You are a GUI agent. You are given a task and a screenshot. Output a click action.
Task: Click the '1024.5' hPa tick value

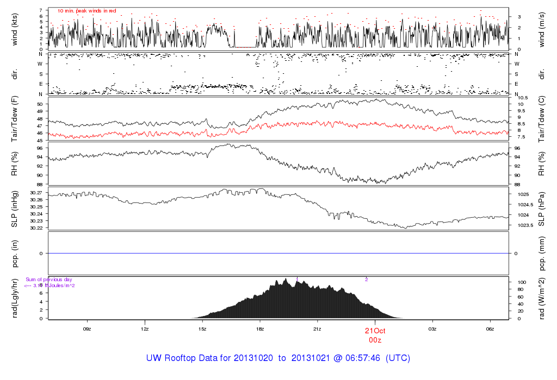(x=525, y=205)
